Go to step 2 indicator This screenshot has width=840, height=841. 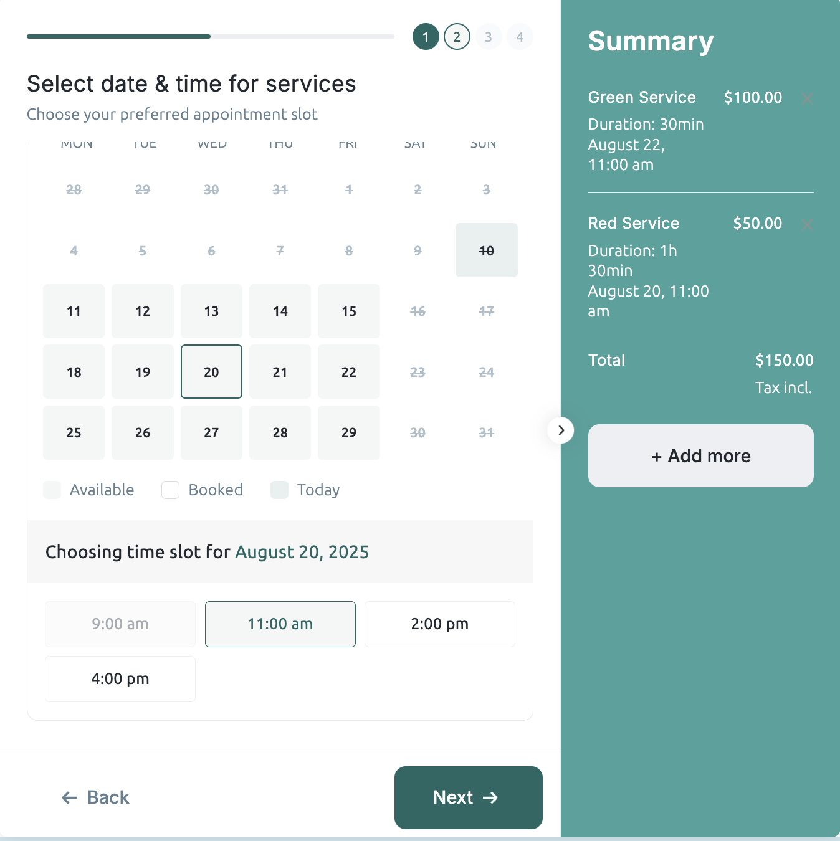pyautogui.click(x=457, y=37)
